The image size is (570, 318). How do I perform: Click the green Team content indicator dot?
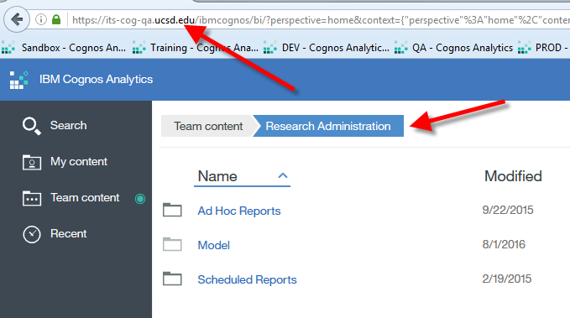[140, 198]
